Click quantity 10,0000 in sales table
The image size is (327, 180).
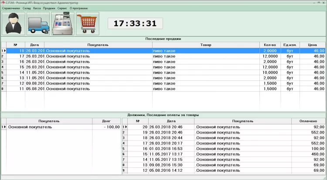coord(270,73)
